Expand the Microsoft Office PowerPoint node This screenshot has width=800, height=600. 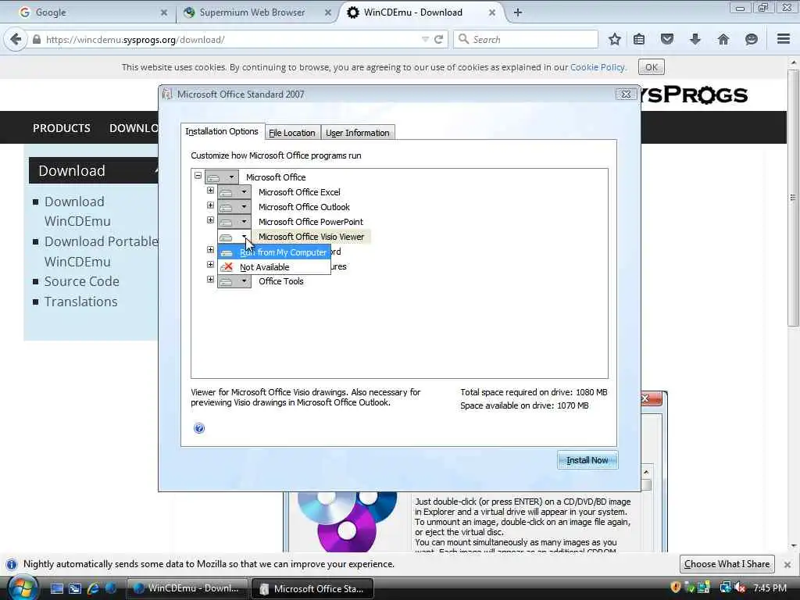[210, 220]
